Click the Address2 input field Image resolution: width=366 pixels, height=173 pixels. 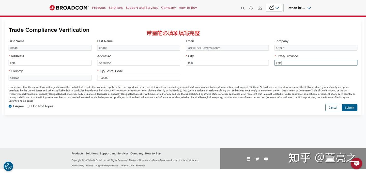(x=139, y=63)
